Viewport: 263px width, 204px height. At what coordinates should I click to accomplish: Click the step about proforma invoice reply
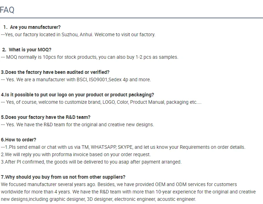[x=75, y=154]
